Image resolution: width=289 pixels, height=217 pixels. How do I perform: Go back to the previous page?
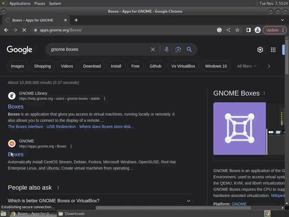(6, 30)
